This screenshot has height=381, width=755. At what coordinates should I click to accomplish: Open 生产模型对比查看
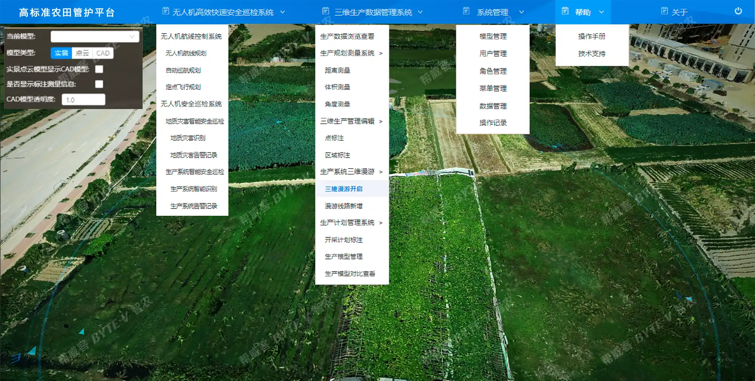click(350, 273)
